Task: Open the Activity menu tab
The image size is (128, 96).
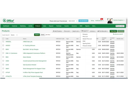Action: 30,26
